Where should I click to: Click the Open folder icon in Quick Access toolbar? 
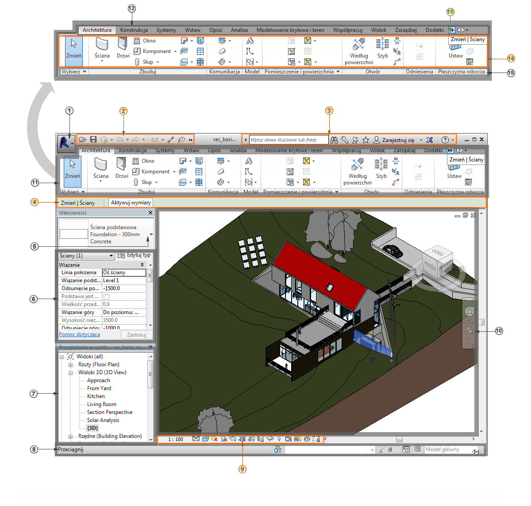pyautogui.click(x=82, y=139)
